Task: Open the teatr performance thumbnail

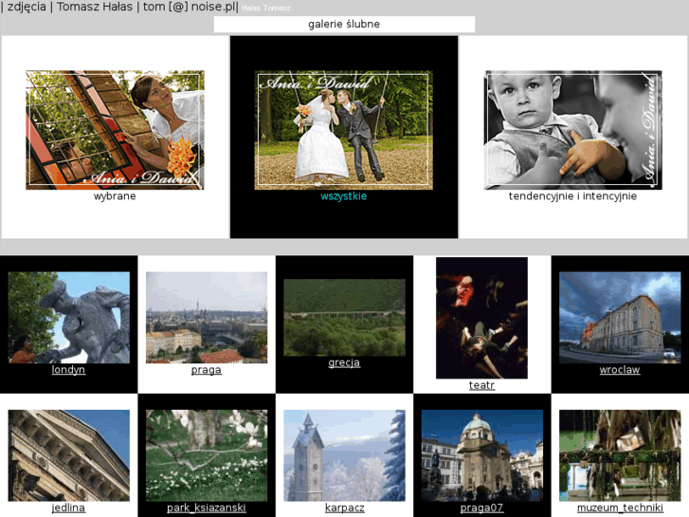Action: [481, 318]
